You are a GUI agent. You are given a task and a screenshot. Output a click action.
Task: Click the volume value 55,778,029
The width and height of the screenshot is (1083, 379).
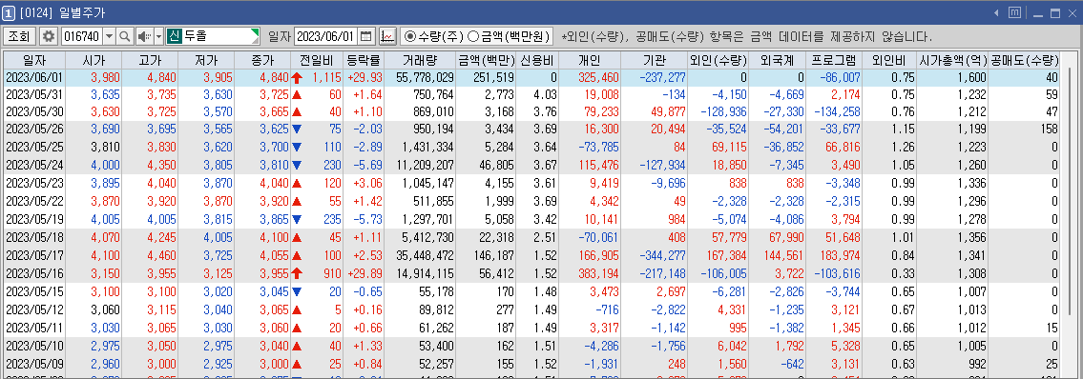(426, 78)
